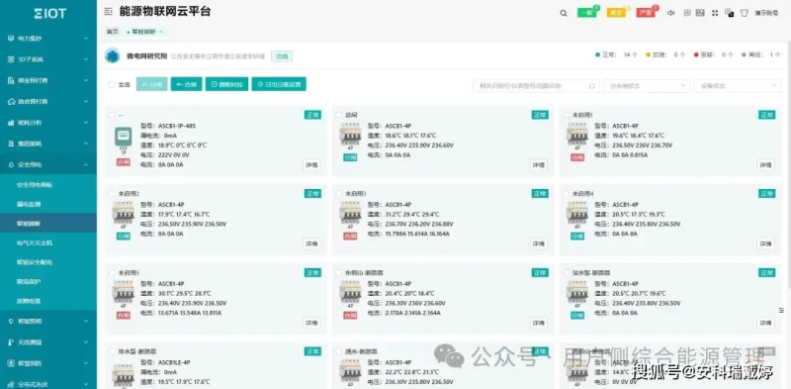Viewport: 791px width, 389px height.
Task: Collapse the sidebar with the hamburger icon
Action: pos(108,12)
